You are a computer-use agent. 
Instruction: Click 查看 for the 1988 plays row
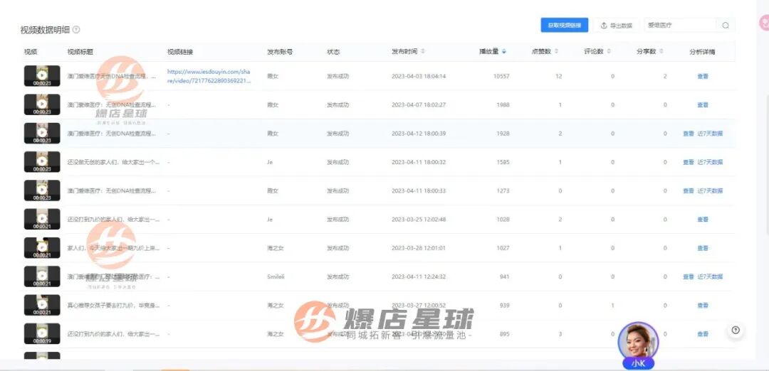[702, 104]
